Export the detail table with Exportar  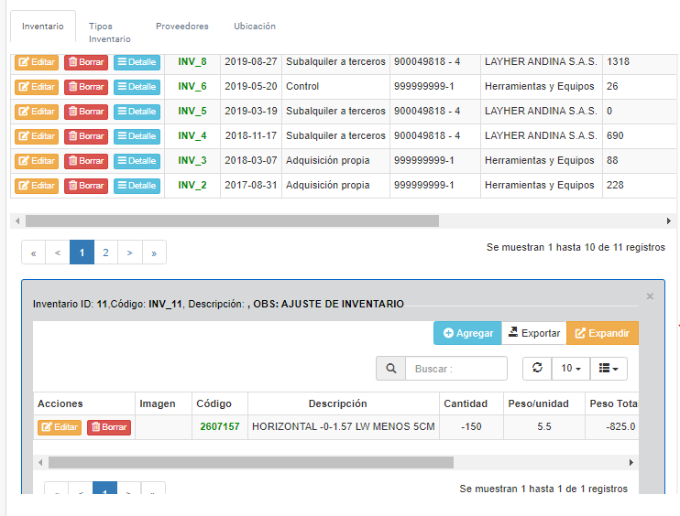point(533,333)
